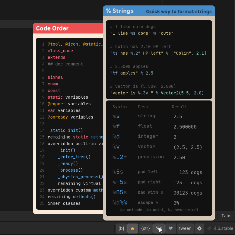Click the 'vector is %.3v' Vector2 example

pos(157,93)
